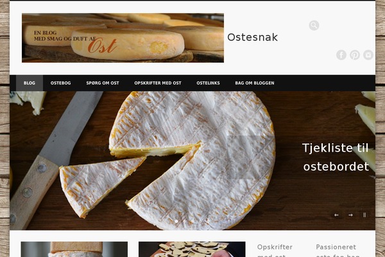Open the left cheese post thumbnail
Image resolution: width=385 pixels, height=257 pixels.
point(74,249)
